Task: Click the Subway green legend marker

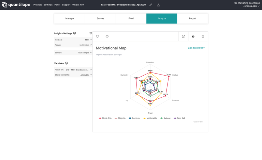Action: coord(161,118)
